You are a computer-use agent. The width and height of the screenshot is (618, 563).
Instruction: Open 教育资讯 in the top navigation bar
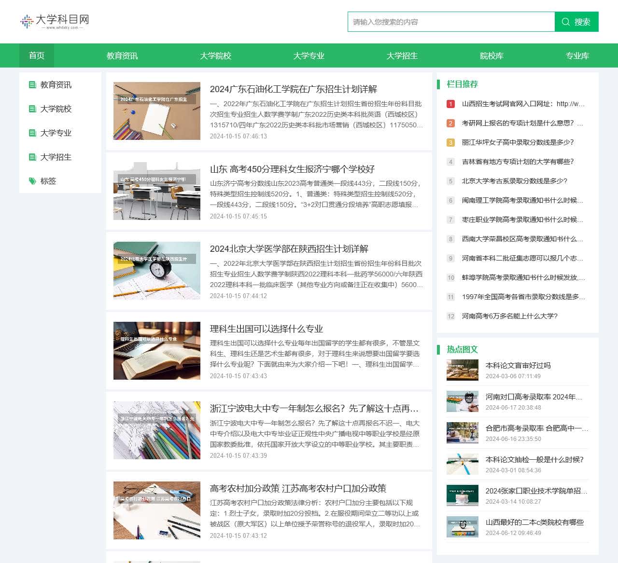pyautogui.click(x=122, y=55)
